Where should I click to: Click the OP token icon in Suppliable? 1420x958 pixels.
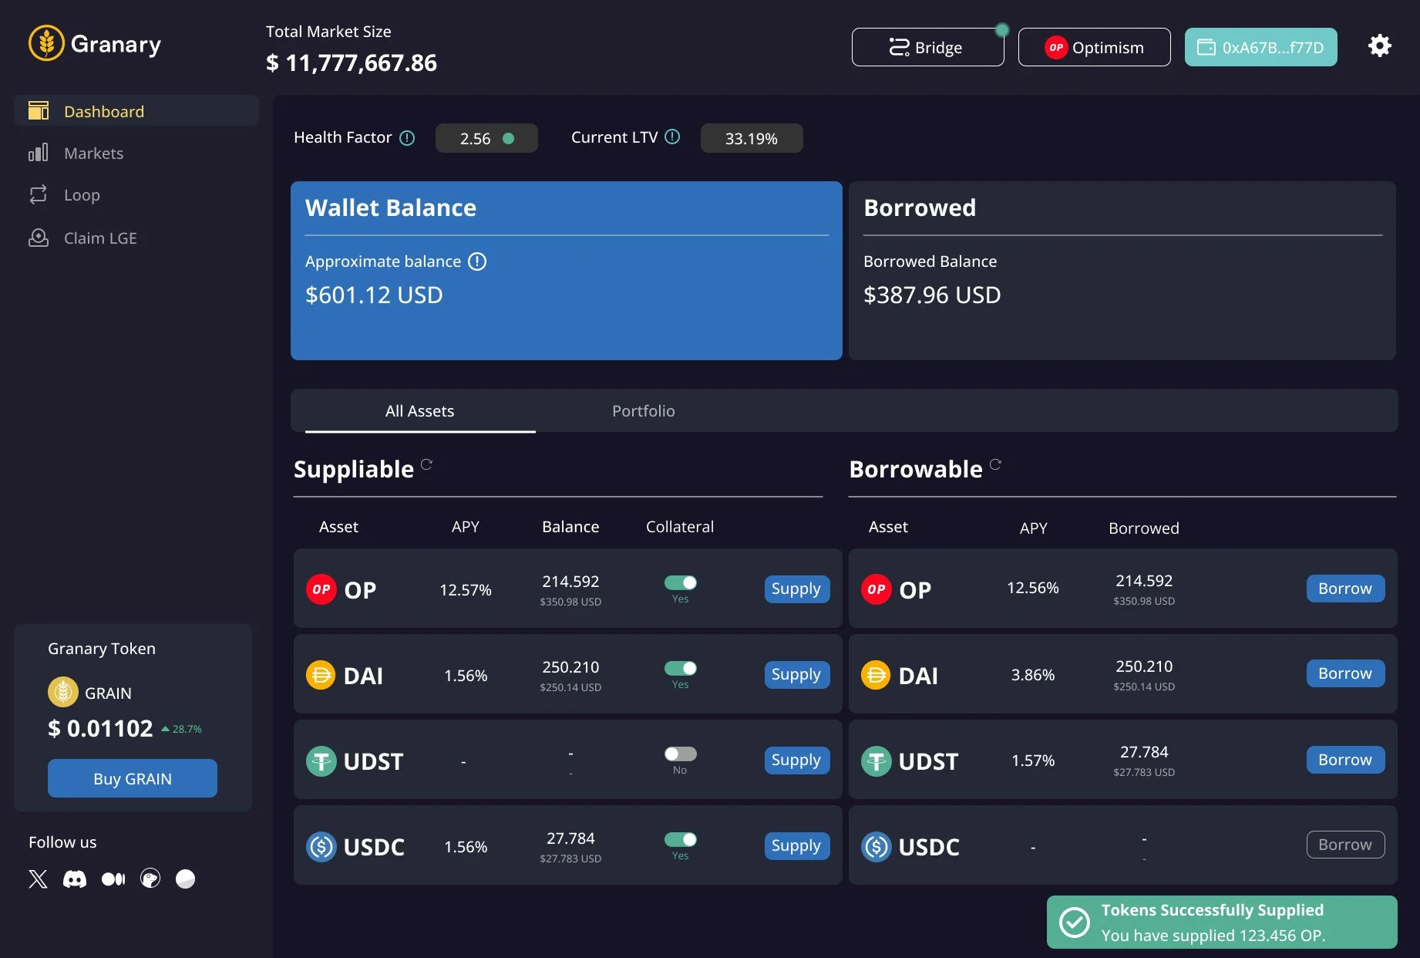(321, 589)
